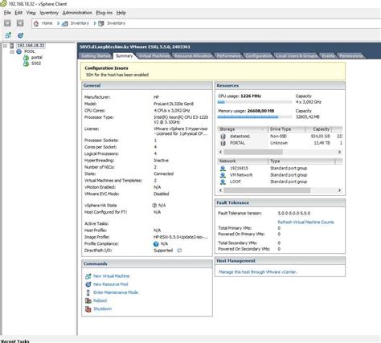Viewport: 381px width, 343px height.
Task: Open the View menu
Action: [31, 13]
